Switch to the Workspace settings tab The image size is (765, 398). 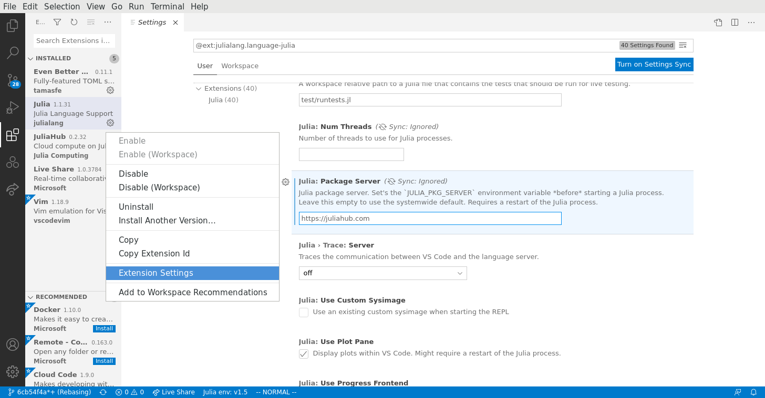[240, 66]
